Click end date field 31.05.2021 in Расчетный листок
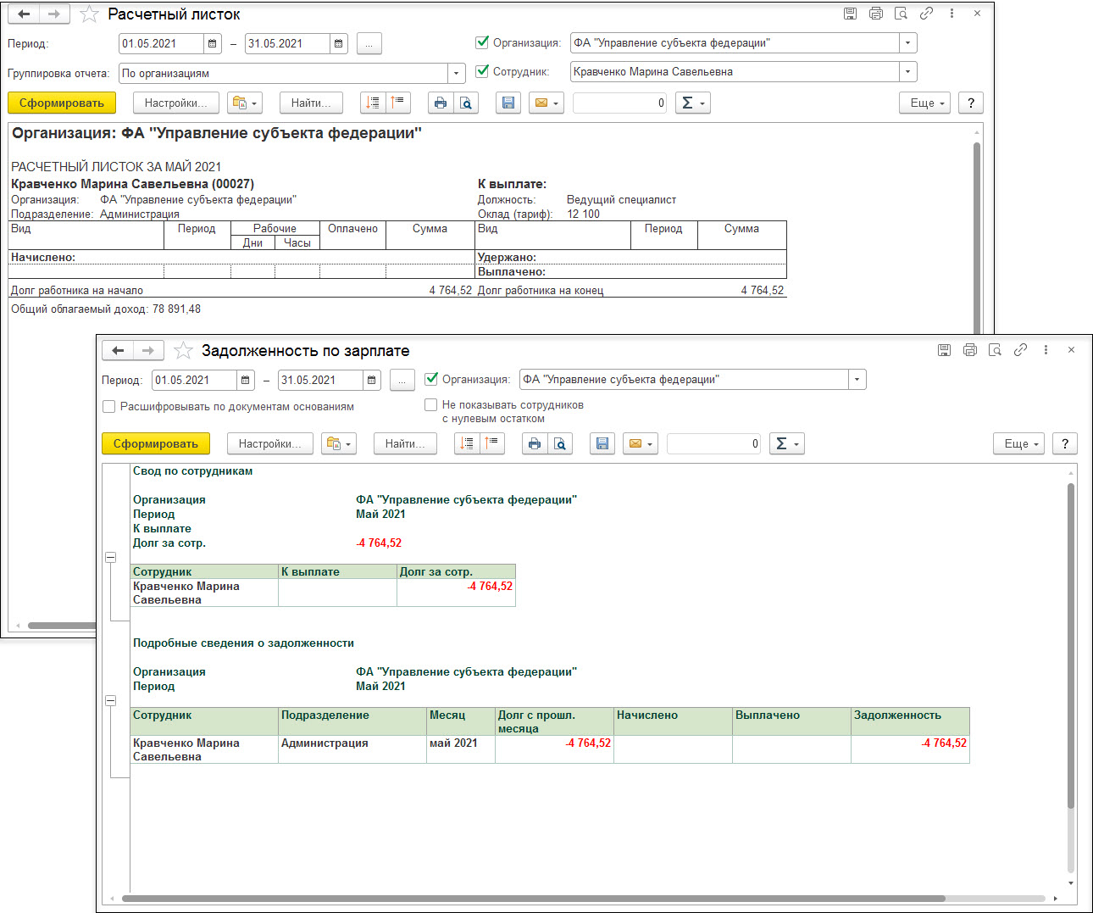The height and width of the screenshot is (913, 1093). (x=287, y=43)
